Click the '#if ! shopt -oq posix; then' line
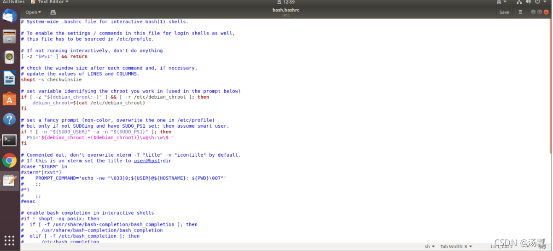Viewport: 553px width, 251px height. point(60,219)
